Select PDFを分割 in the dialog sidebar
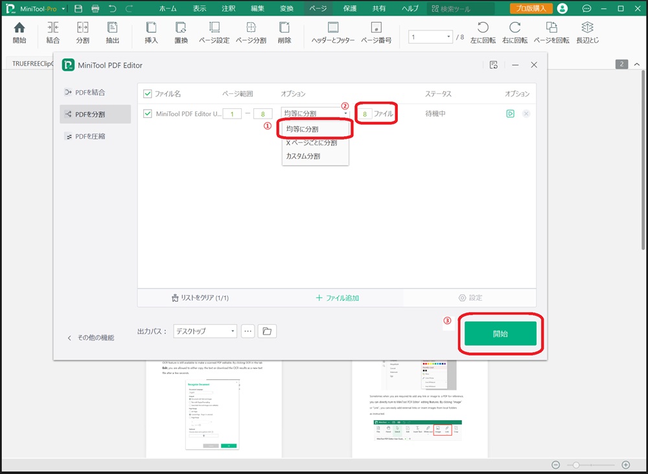The height and width of the screenshot is (474, 648). [x=95, y=114]
